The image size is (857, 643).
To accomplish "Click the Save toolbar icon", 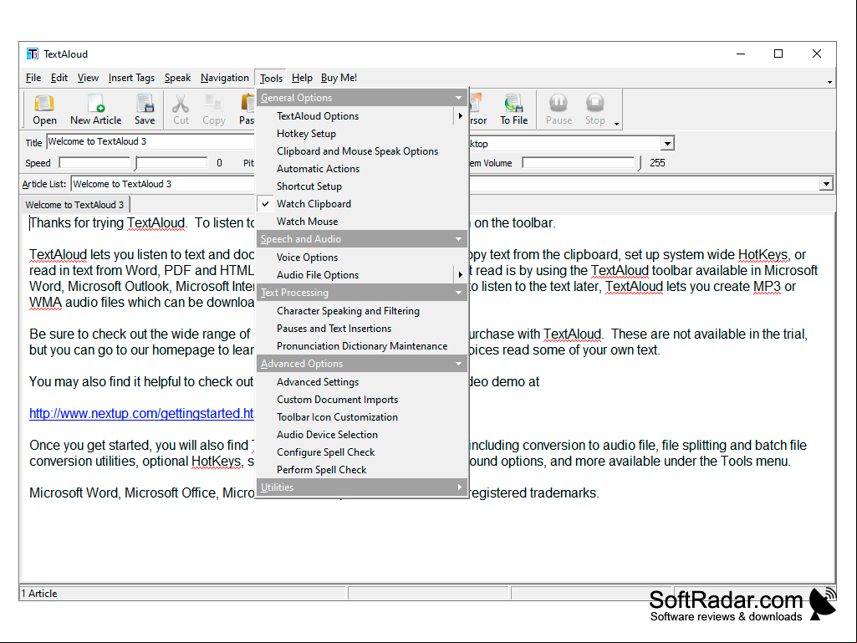I will (145, 110).
